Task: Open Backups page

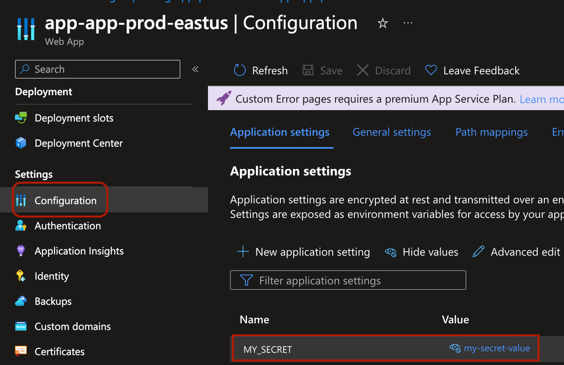Action: [53, 301]
